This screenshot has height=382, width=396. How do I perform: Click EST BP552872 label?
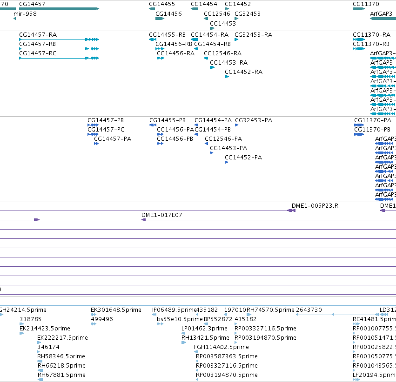218,319
